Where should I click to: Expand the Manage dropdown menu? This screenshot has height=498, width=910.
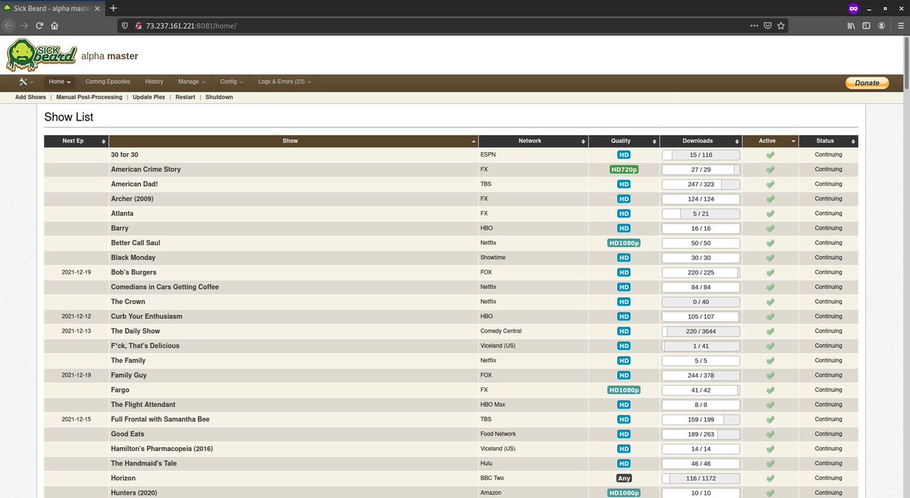pos(191,82)
